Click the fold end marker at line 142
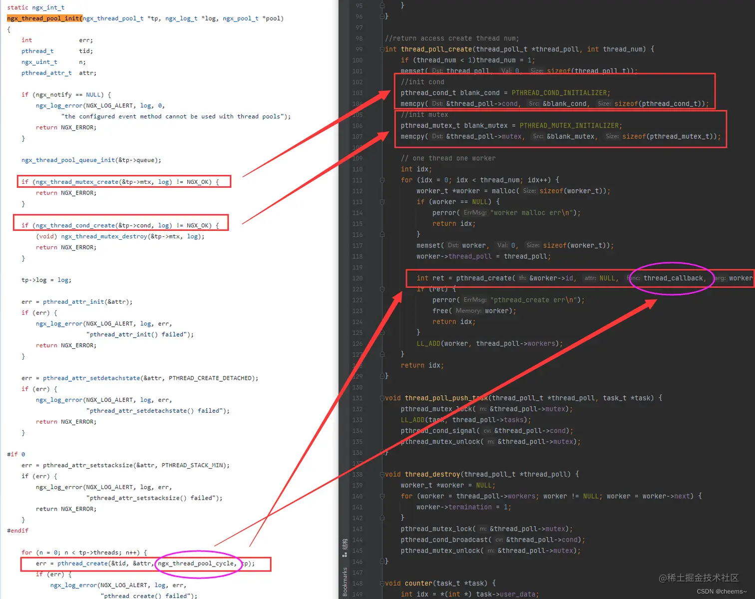Screen dimensions: 755x599 click(x=382, y=518)
